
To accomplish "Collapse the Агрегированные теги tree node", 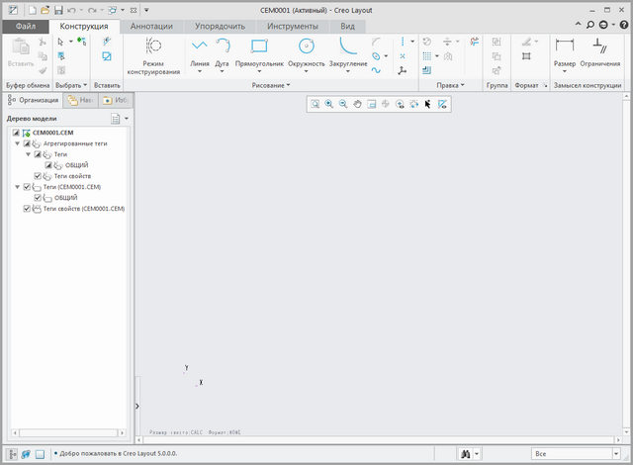I will (x=17, y=143).
